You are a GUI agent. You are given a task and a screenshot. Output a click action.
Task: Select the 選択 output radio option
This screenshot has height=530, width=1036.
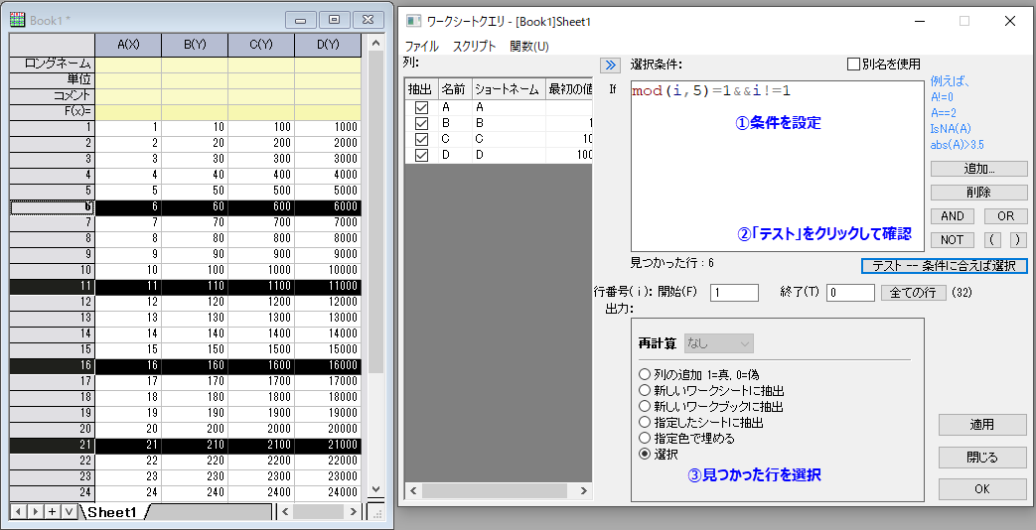tap(645, 455)
